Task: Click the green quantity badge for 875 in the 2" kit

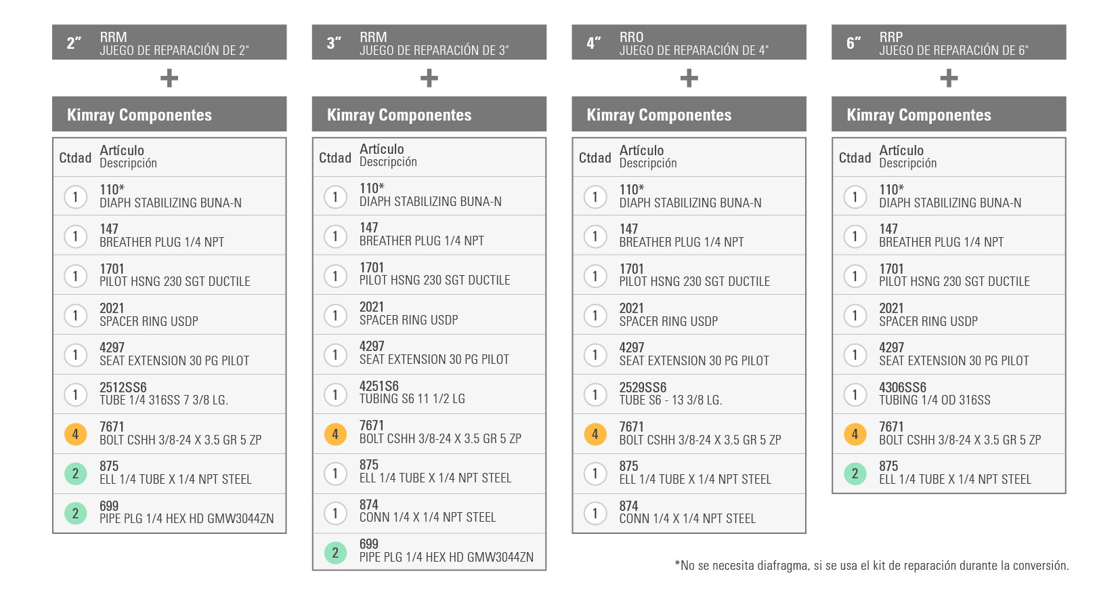Action: [x=75, y=473]
